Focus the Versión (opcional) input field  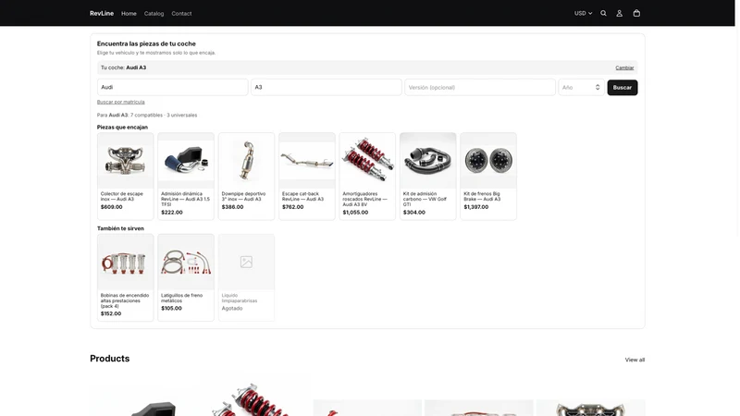tap(479, 87)
